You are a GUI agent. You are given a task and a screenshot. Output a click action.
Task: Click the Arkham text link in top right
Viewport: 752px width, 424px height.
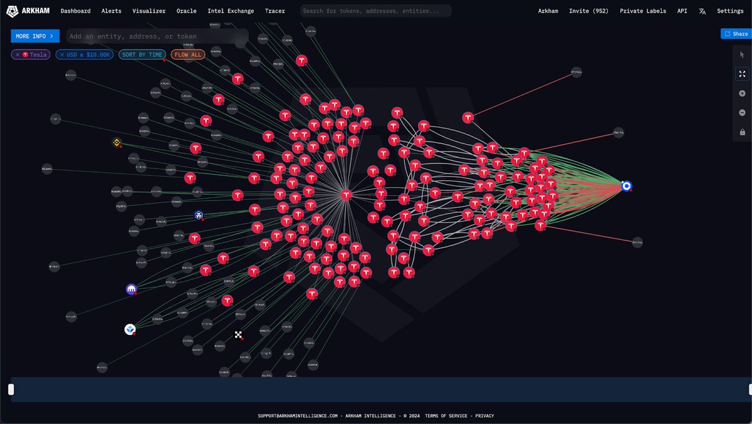[x=548, y=11]
